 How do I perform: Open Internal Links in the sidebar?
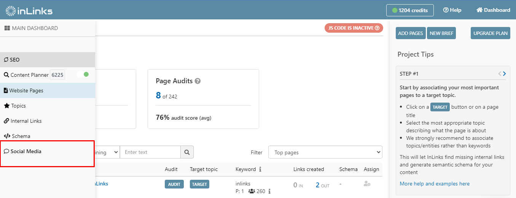pyautogui.click(x=48, y=121)
